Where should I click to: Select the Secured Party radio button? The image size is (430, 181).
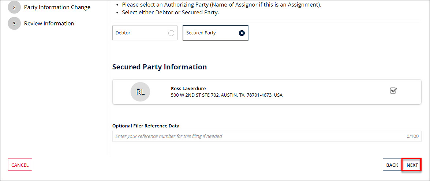242,33
